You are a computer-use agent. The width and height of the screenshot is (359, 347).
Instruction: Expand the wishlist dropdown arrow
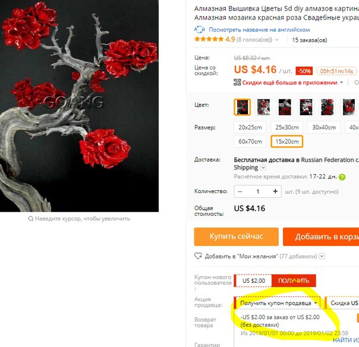[322, 256]
